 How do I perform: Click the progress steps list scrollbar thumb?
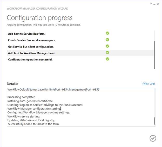point(154,55)
